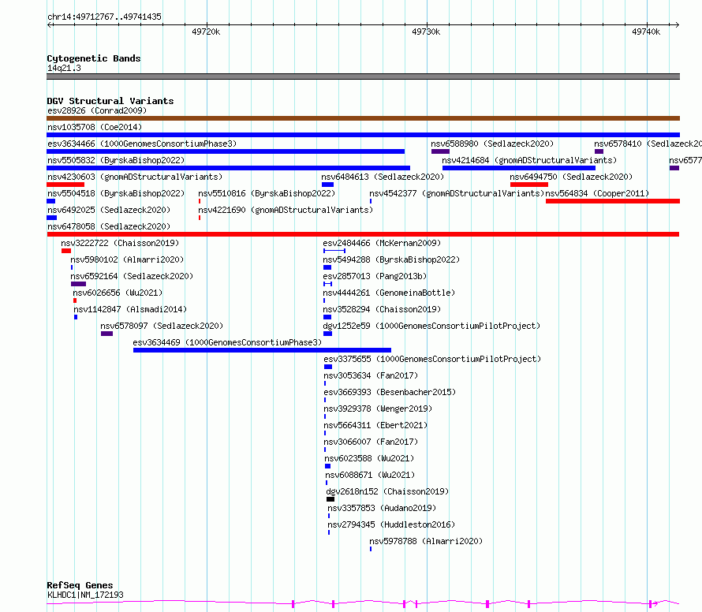This screenshot has height=612, width=702.
Task: Click the blue esv3634469 variant bar
Action: tap(262, 350)
